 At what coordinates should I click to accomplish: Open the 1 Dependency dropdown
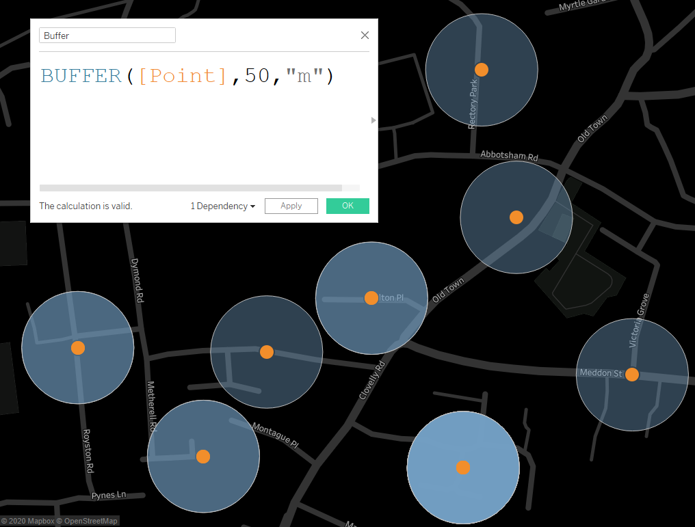(x=222, y=206)
